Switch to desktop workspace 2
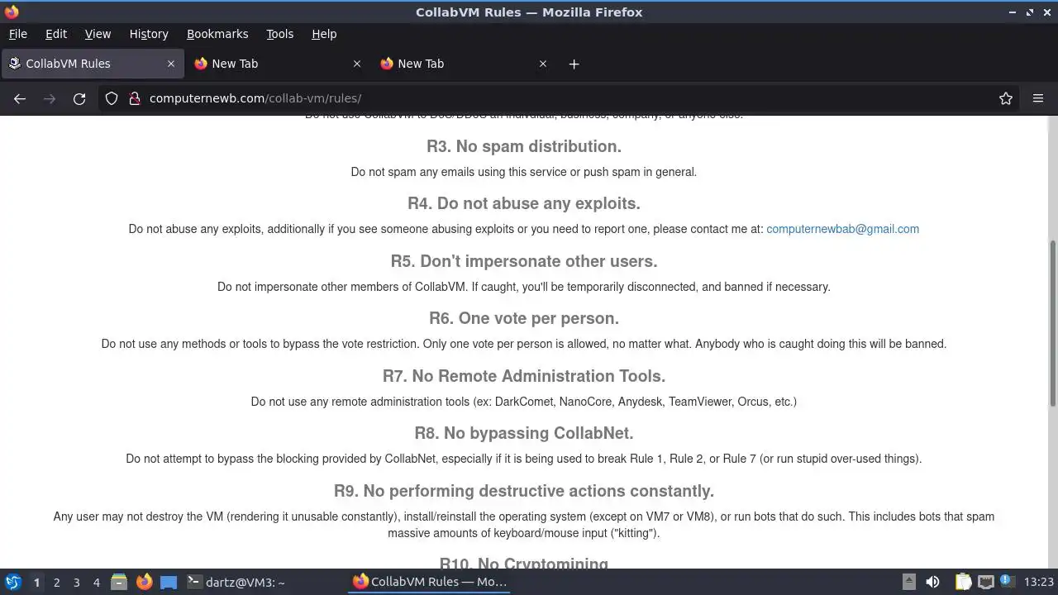This screenshot has height=595, width=1058. 56,583
